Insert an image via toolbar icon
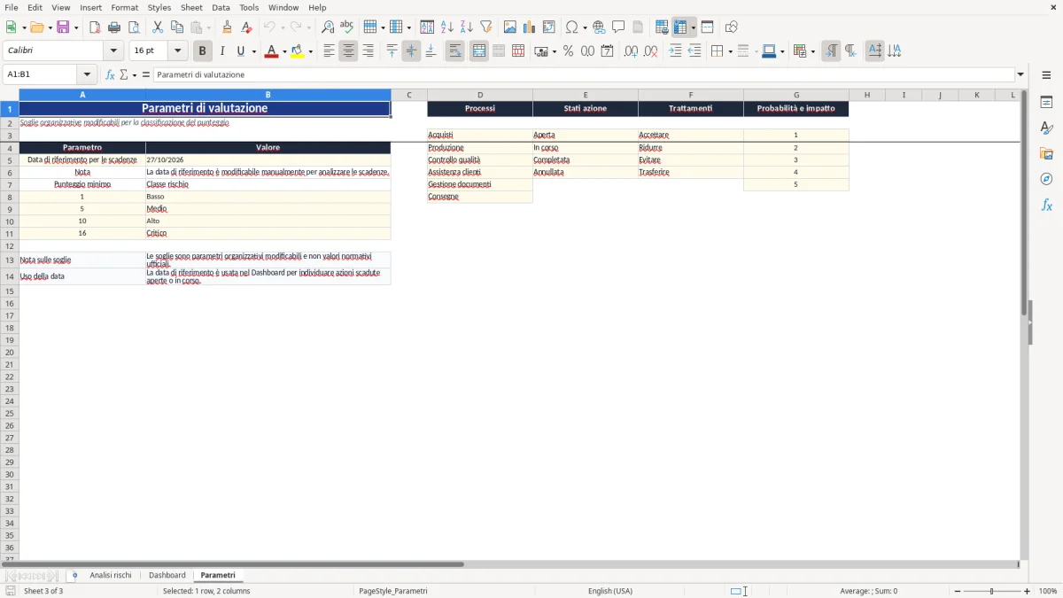This screenshot has width=1063, height=598. pos(510,27)
